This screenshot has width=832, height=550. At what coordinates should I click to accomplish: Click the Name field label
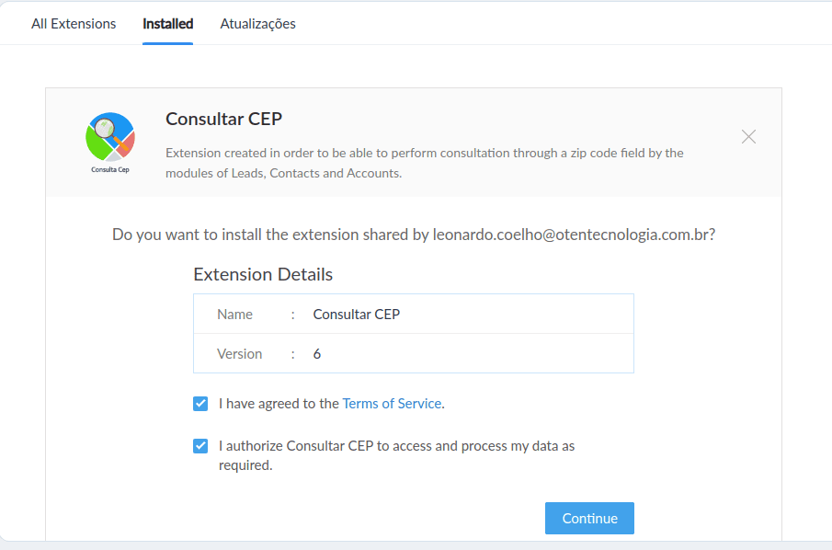tap(234, 315)
